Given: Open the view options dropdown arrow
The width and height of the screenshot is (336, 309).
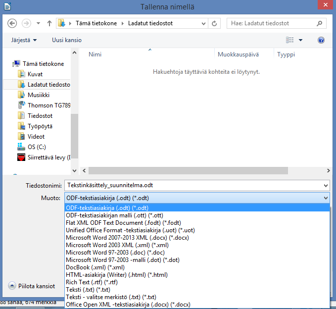Looking at the screenshot, I should (300, 40).
